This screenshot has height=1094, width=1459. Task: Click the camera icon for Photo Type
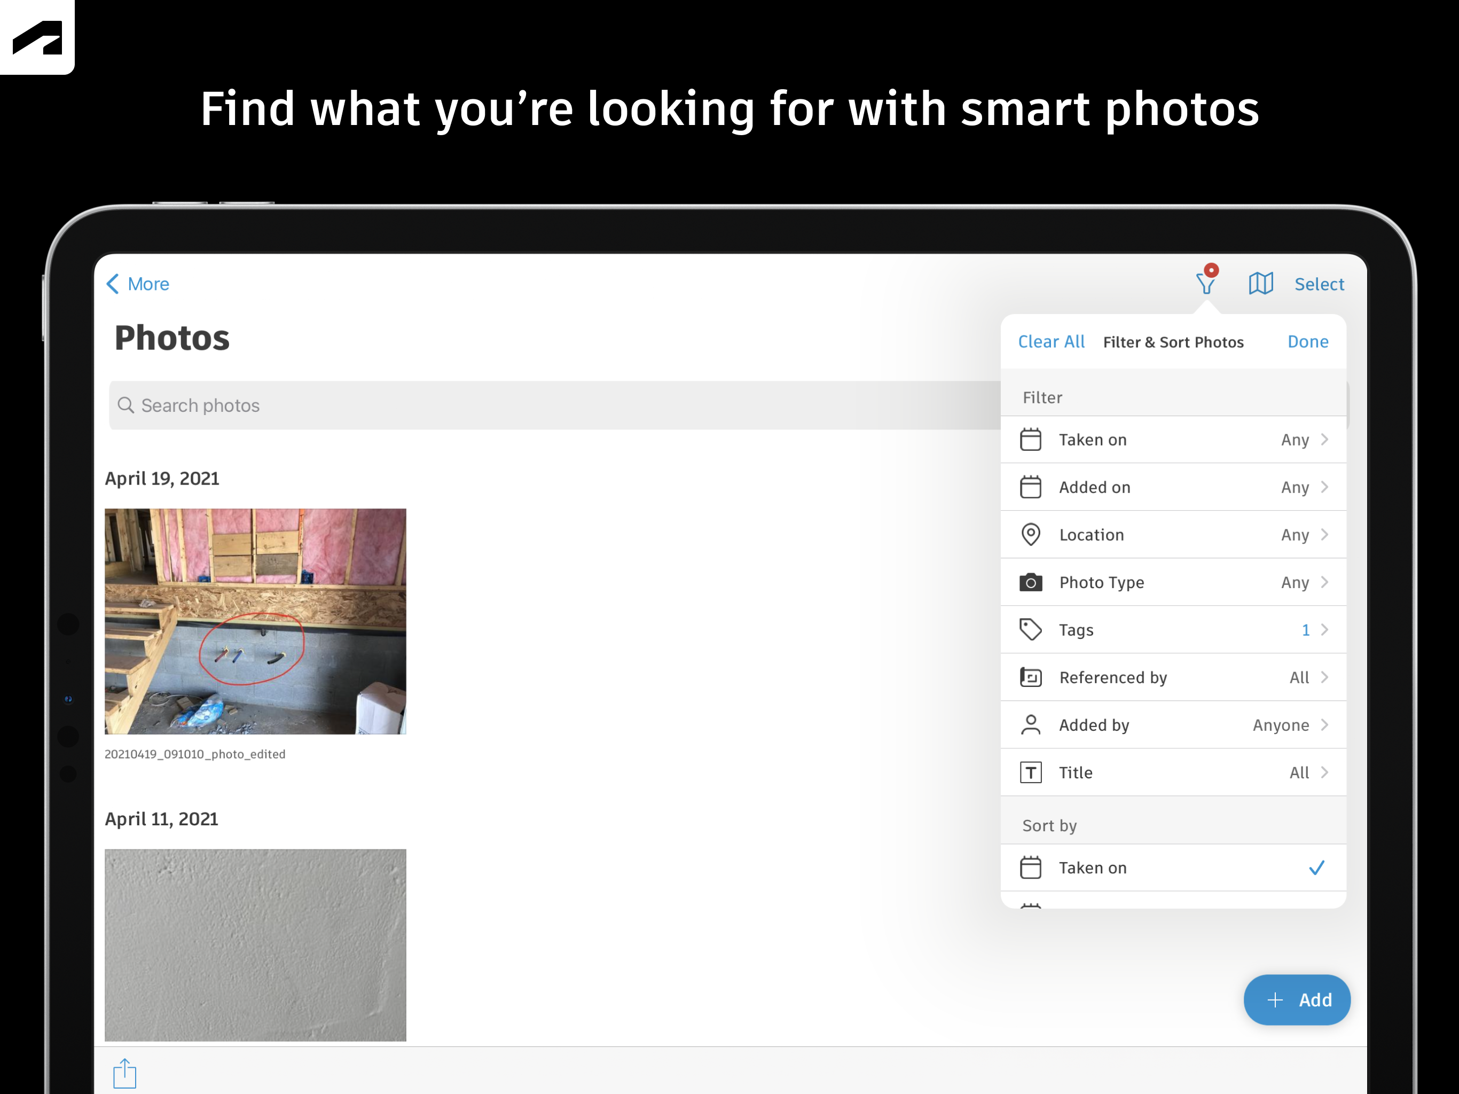click(1030, 583)
